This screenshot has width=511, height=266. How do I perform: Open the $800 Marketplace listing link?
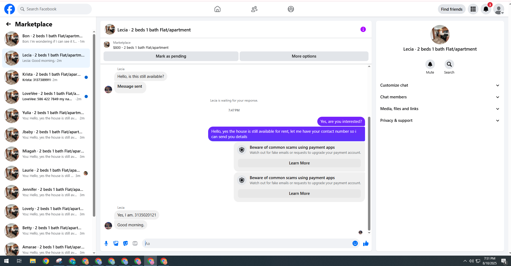pyautogui.click(x=141, y=48)
